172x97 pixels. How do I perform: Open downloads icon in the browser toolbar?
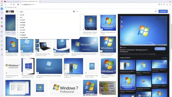167,5
